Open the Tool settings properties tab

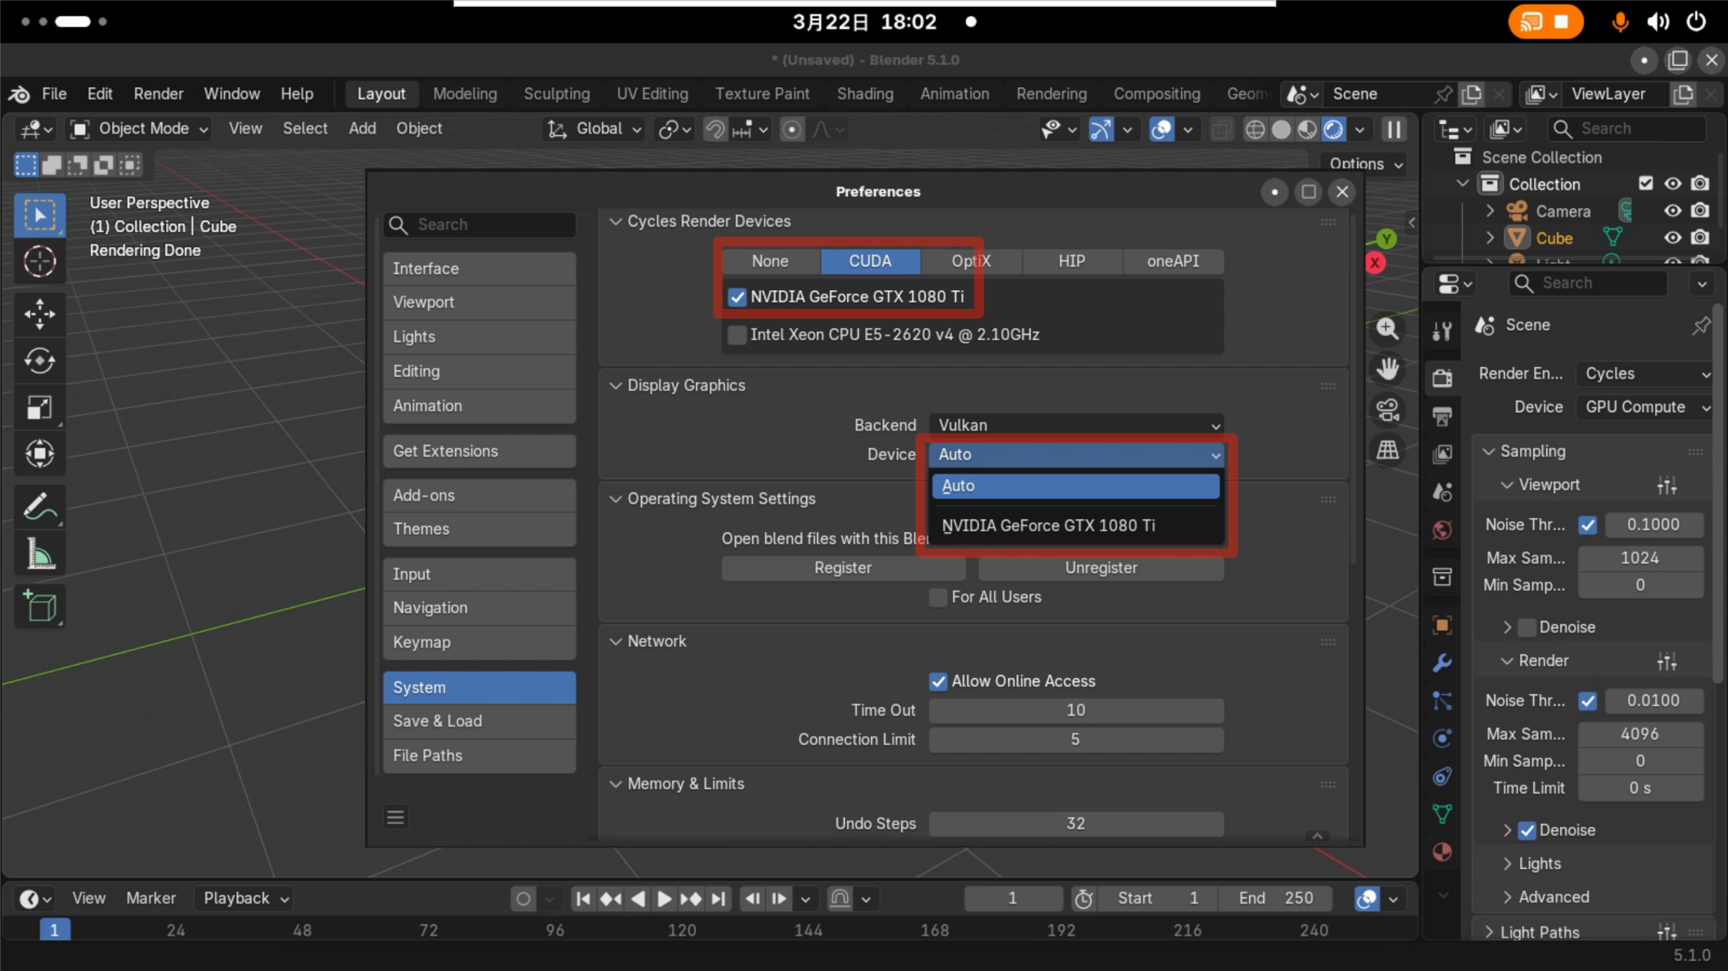tap(1442, 331)
